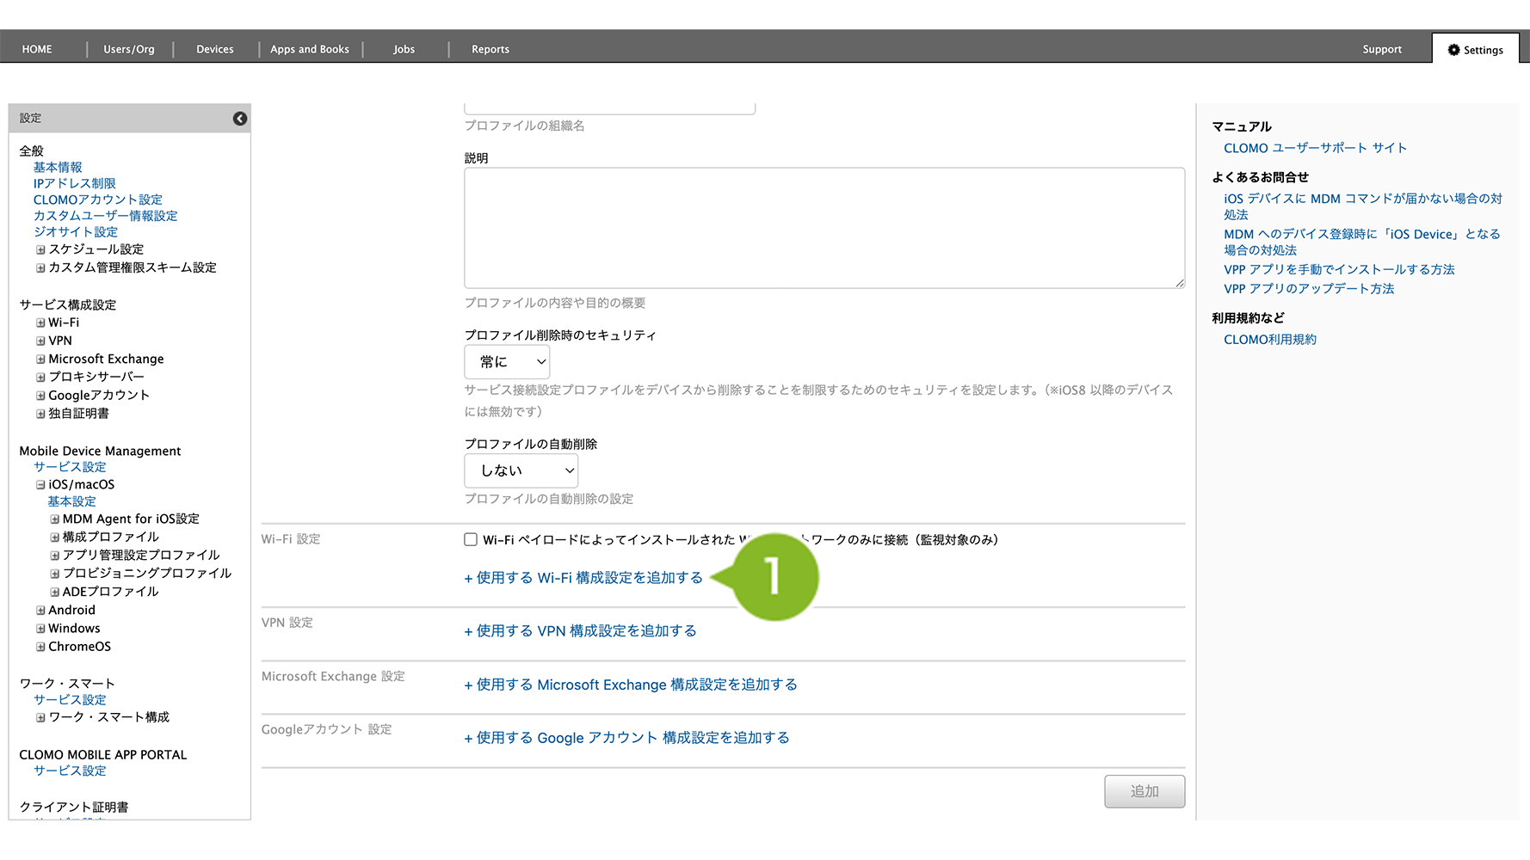Collapse the 設定 sidebar panel arrow icon

tap(240, 119)
